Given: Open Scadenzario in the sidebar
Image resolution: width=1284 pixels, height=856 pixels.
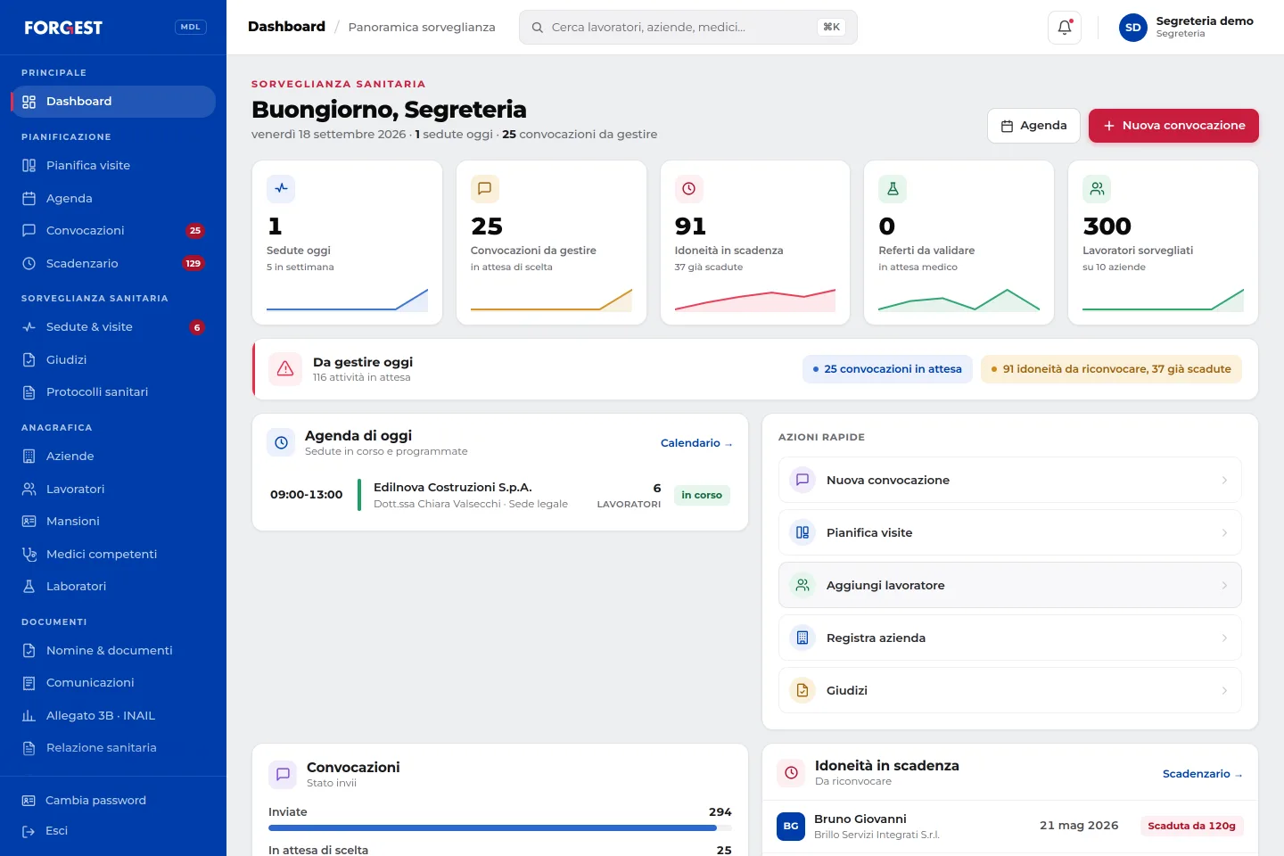Looking at the screenshot, I should 113,263.
